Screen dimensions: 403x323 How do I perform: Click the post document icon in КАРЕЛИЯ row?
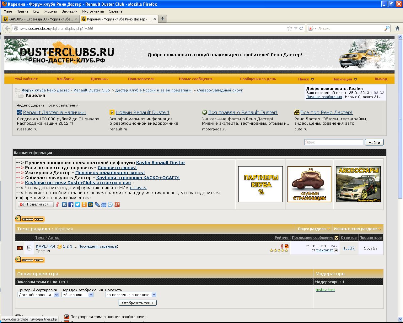coord(29,248)
